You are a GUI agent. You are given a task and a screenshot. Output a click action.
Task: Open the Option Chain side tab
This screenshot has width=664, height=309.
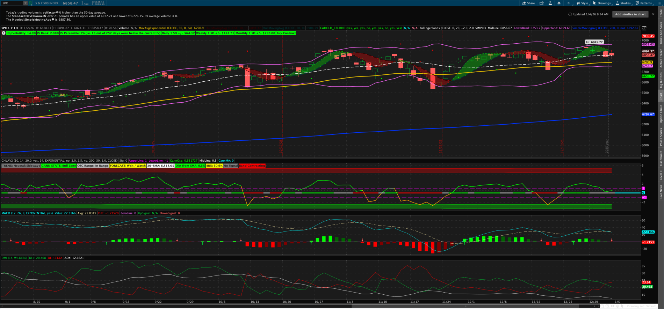661,114
